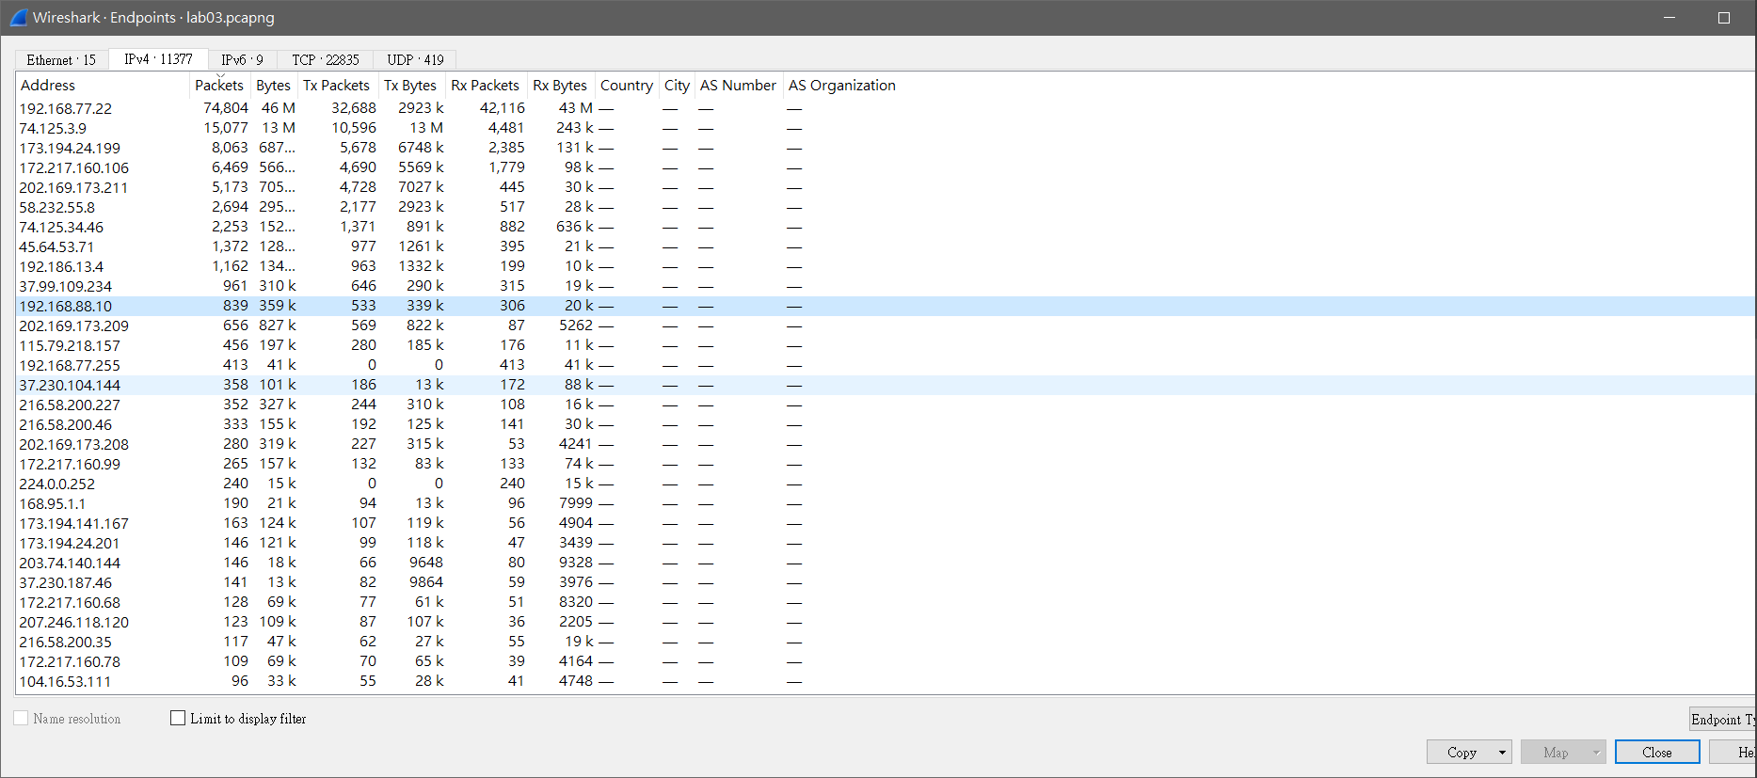The height and width of the screenshot is (778, 1757).
Task: Open the TCP · 22835 tab
Action: (x=325, y=60)
